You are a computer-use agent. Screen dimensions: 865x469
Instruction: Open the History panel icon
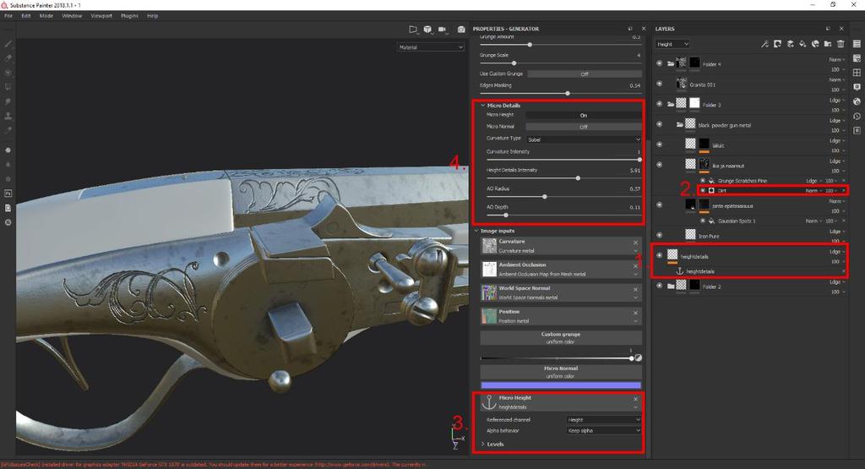pyautogui.click(x=857, y=116)
